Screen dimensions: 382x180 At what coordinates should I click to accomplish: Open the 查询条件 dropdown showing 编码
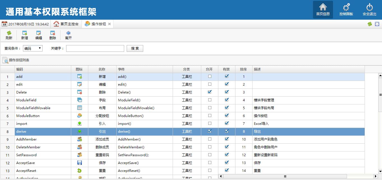33,48
